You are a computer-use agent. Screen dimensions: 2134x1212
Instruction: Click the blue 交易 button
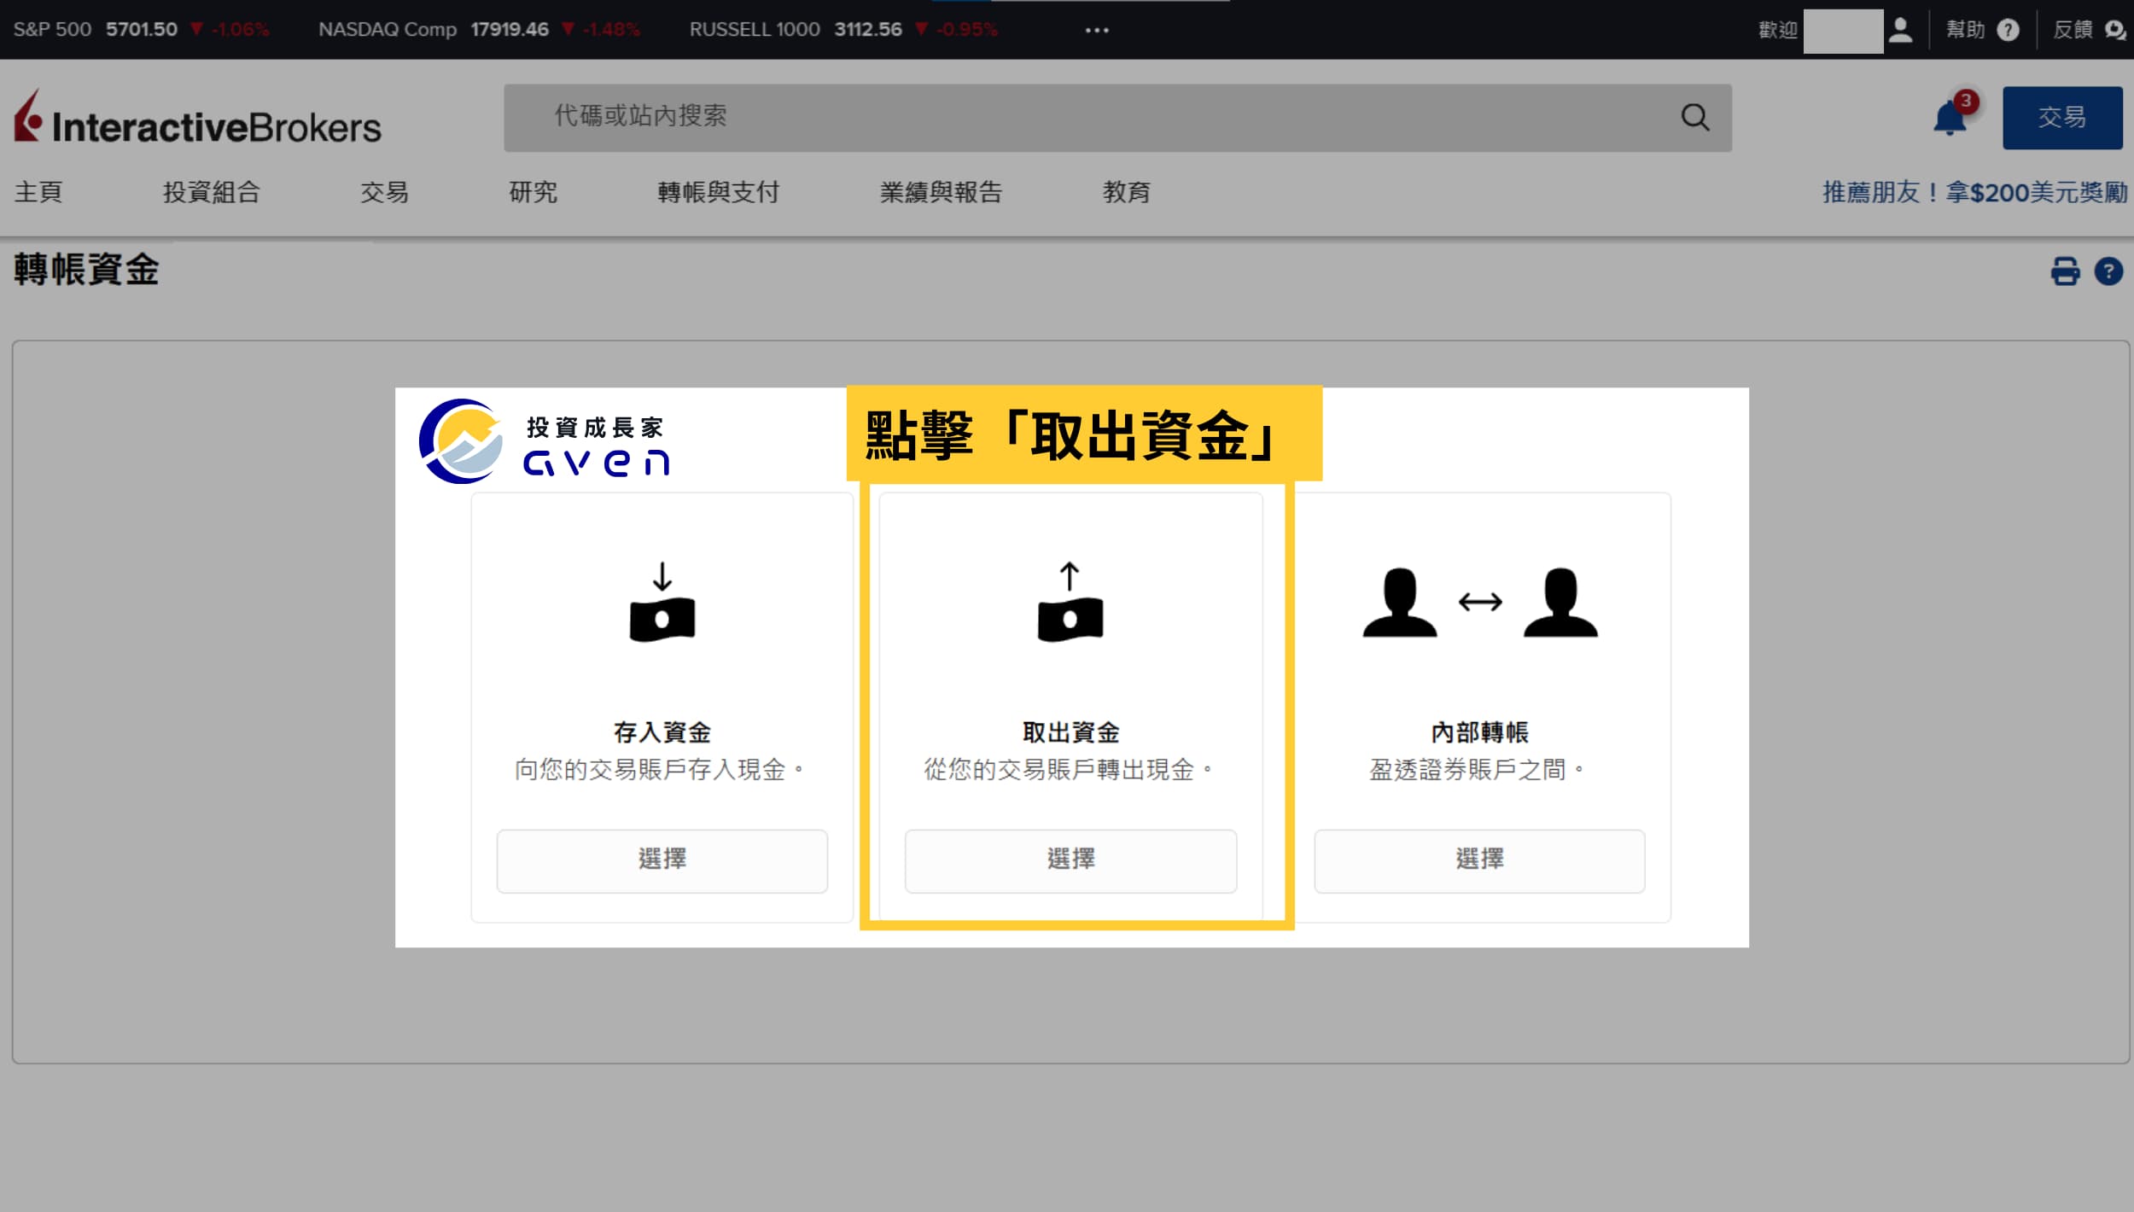[x=2062, y=118]
